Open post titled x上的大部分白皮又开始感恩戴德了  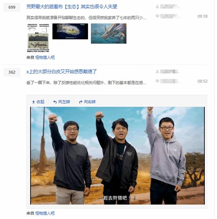(61, 72)
